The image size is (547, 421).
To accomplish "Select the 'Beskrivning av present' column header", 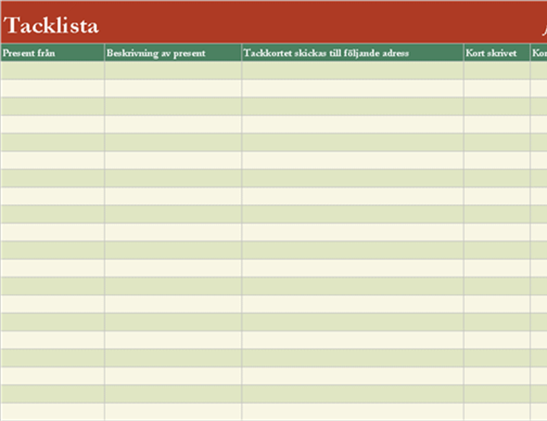I will click(x=173, y=53).
